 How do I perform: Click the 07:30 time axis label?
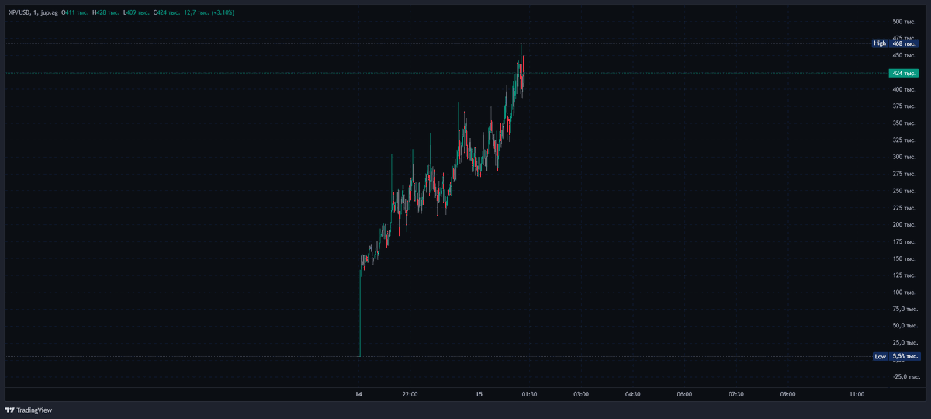pyautogui.click(x=735, y=395)
